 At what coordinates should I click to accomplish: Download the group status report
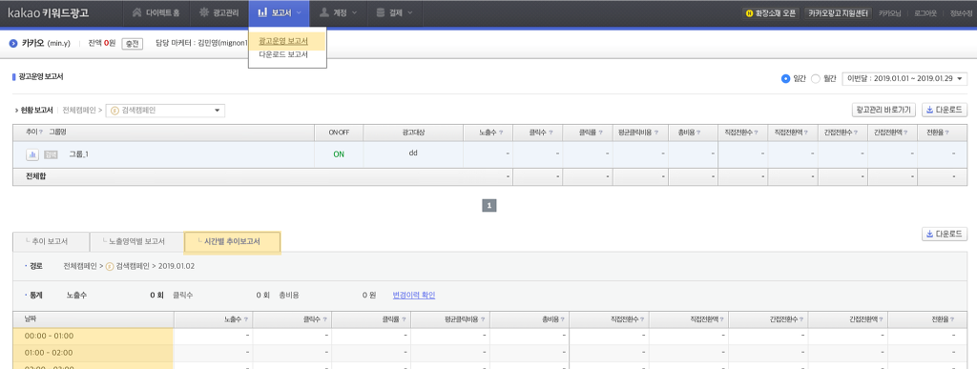(944, 111)
